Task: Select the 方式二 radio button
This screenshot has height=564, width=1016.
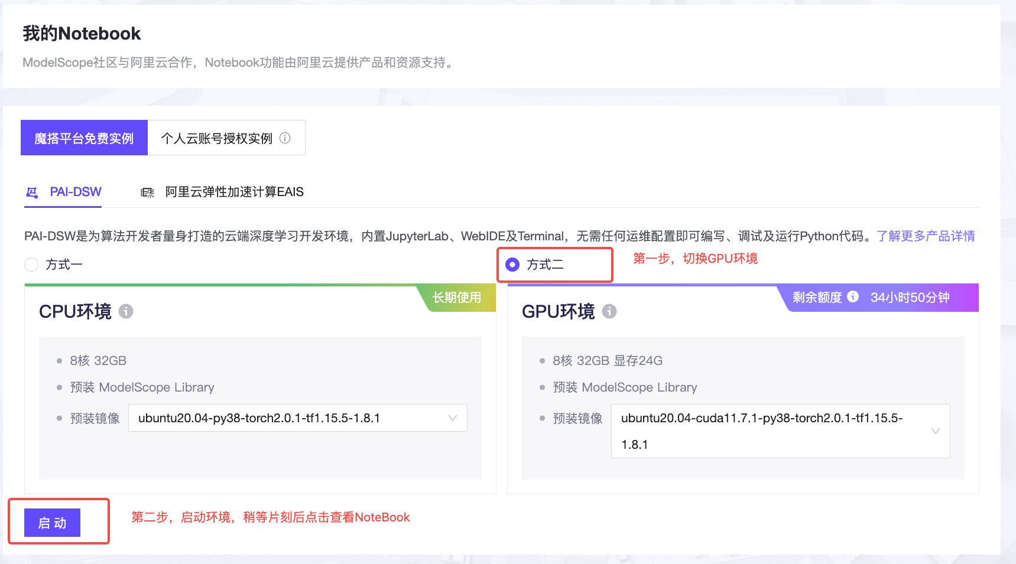Action: pyautogui.click(x=512, y=265)
